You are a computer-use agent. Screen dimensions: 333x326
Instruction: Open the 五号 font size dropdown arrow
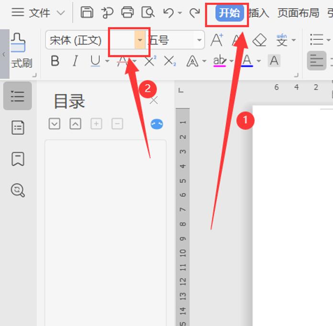[199, 40]
